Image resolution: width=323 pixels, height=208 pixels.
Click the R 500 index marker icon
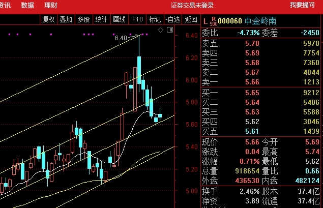point(214,21)
